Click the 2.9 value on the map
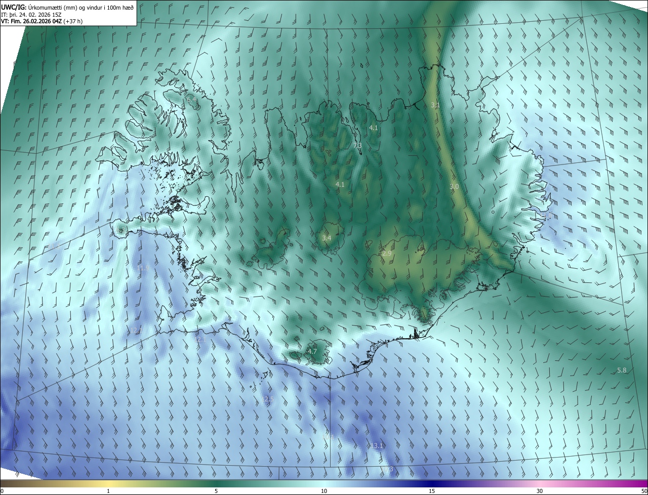This screenshot has height=495, width=648. click(387, 253)
